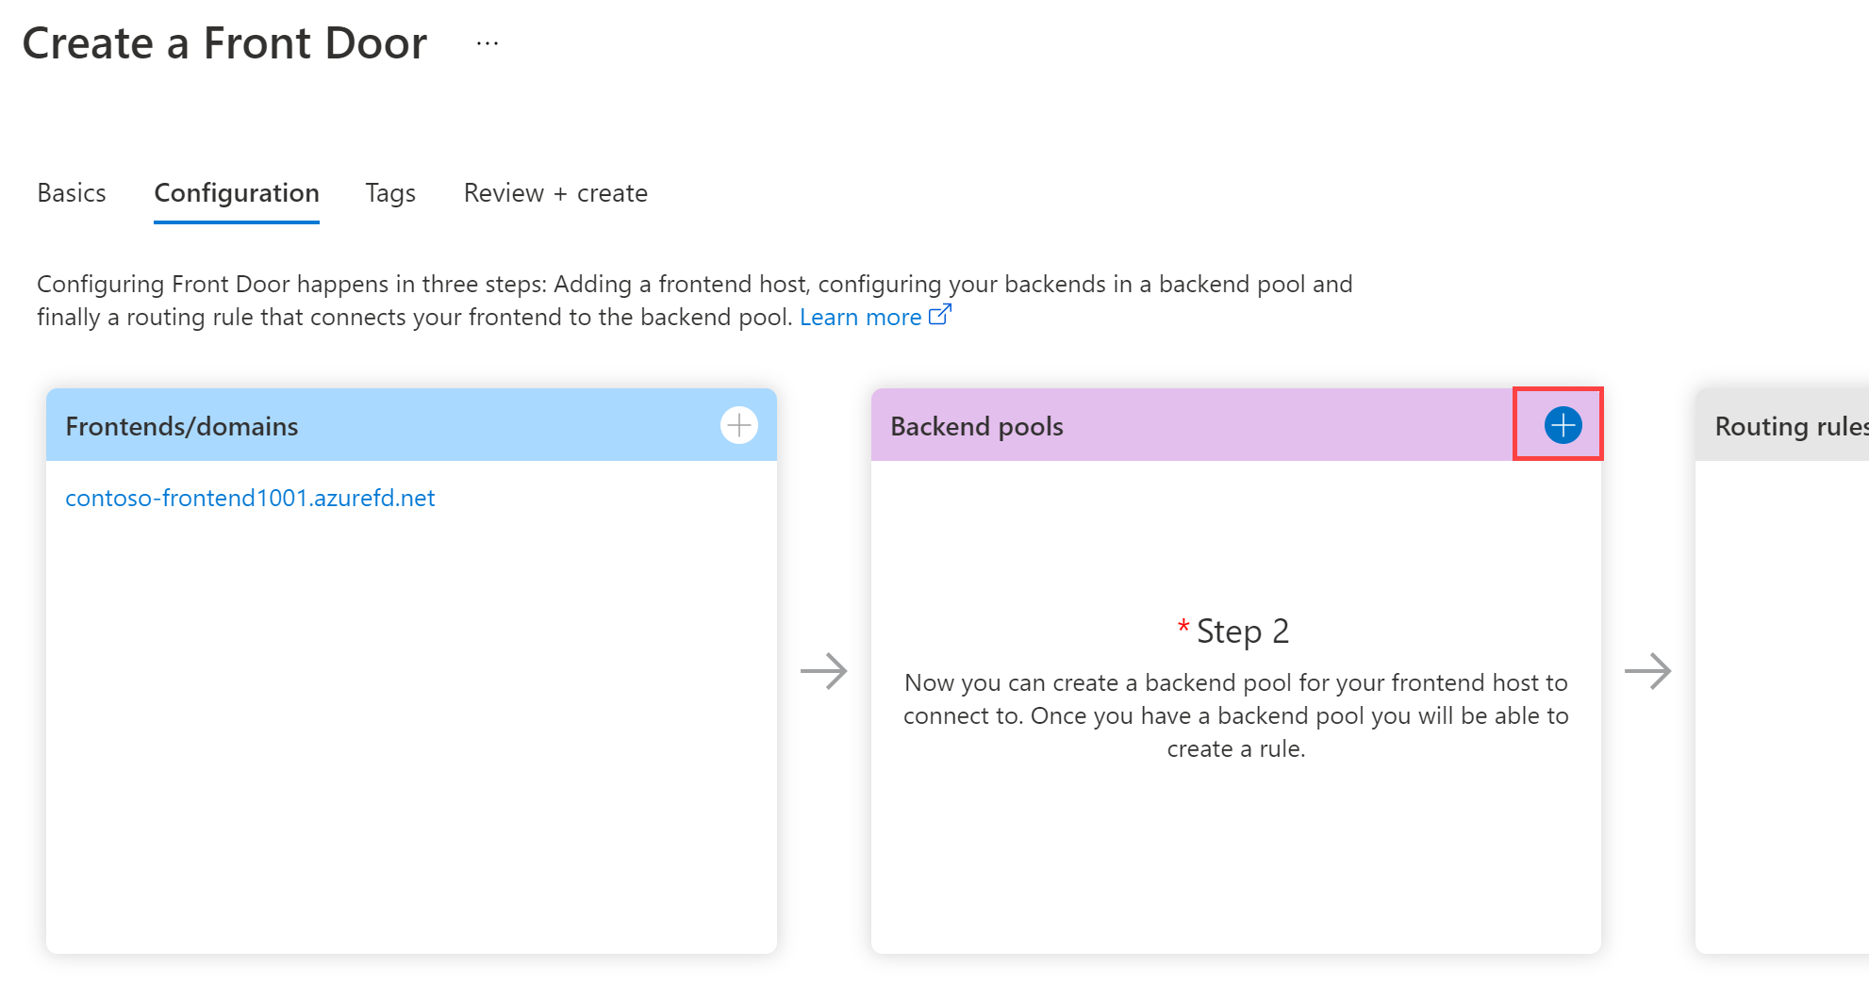1869x984 pixels.
Task: Click the Frontends/domains panel header
Action: [x=181, y=425]
